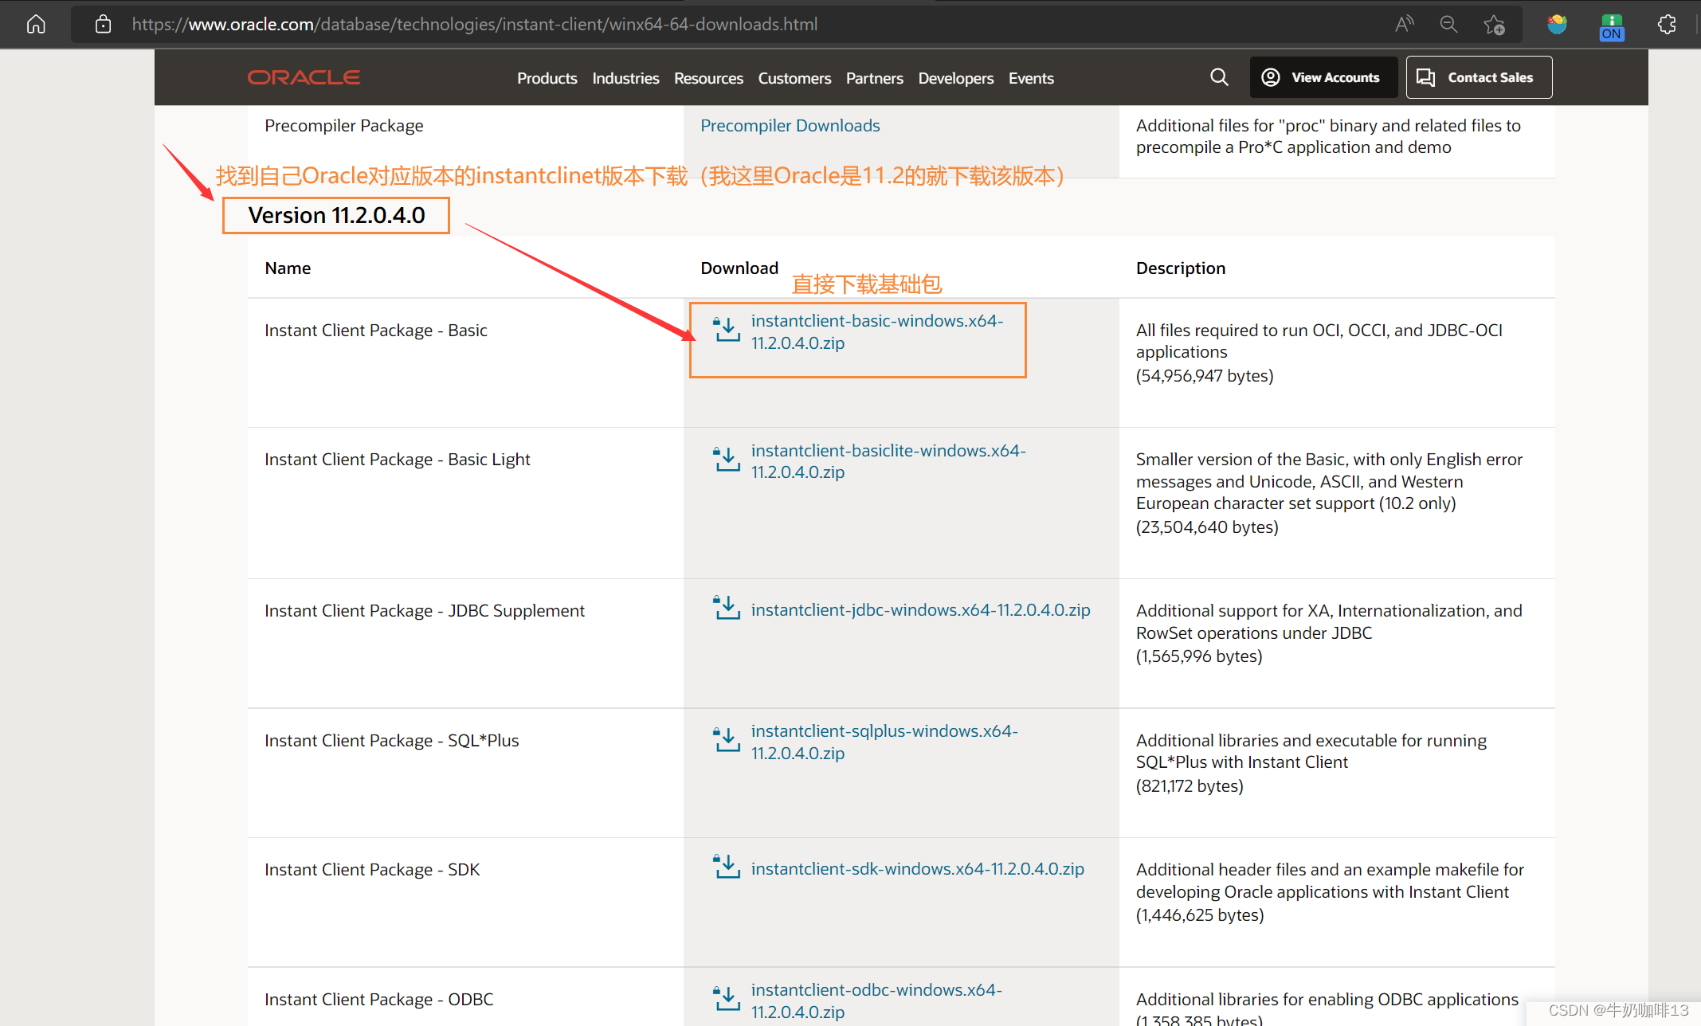1701x1026 pixels.
Task: Click the browser zoom out magnifier icon
Action: [x=1448, y=24]
